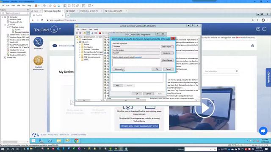Viewport: 271px width, 152px height.
Task: Click the forward arrow in AD Users toolbar
Action: (80, 33)
